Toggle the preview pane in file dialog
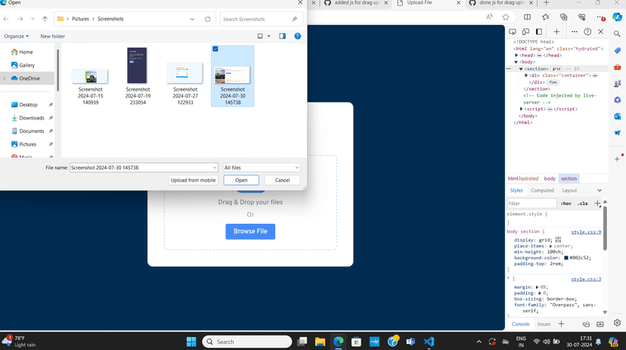The width and height of the screenshot is (626, 350). (x=282, y=36)
